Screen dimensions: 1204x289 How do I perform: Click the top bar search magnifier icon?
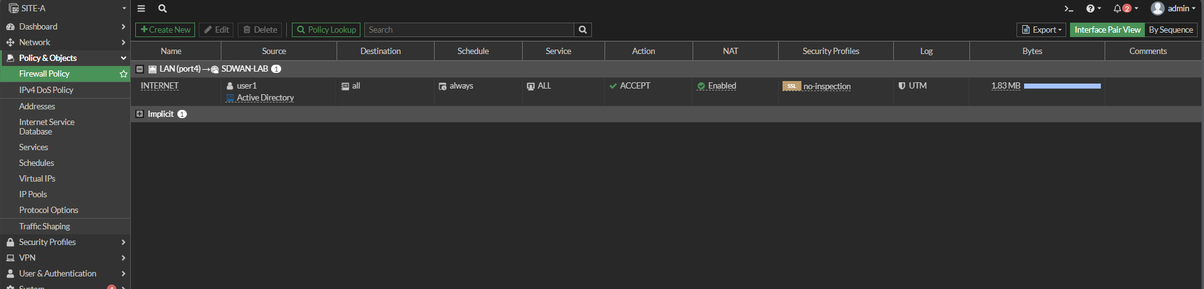point(162,9)
